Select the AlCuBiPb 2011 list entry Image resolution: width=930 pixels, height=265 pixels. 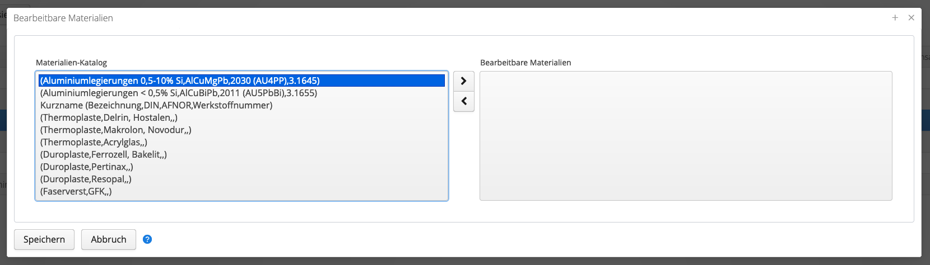click(241, 93)
